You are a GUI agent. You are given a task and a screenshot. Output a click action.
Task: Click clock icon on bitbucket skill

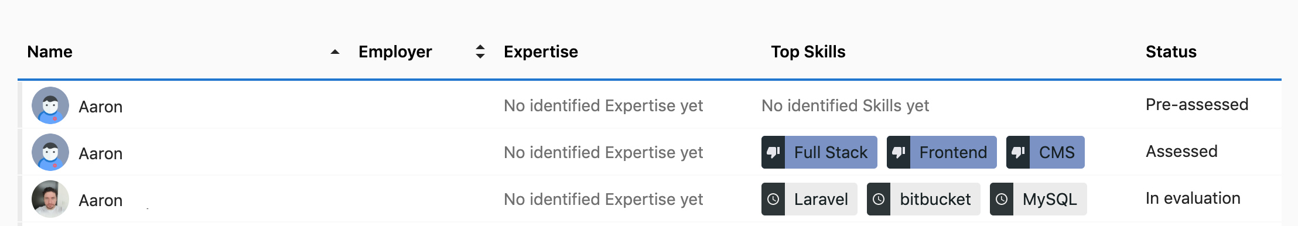pyautogui.click(x=879, y=199)
